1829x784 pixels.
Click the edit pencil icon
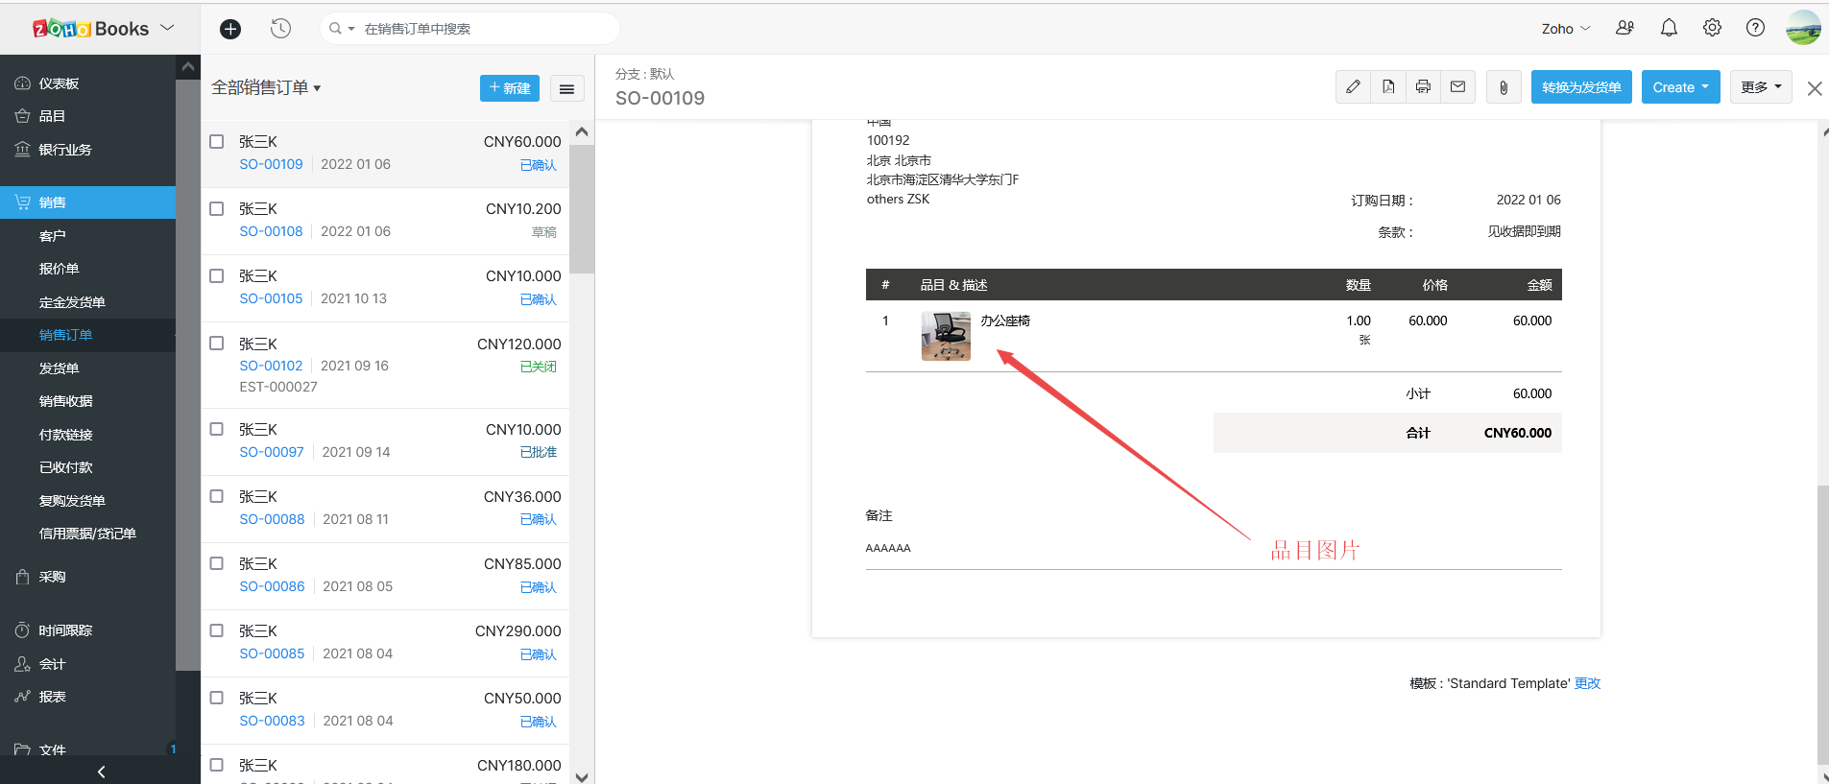(1353, 87)
